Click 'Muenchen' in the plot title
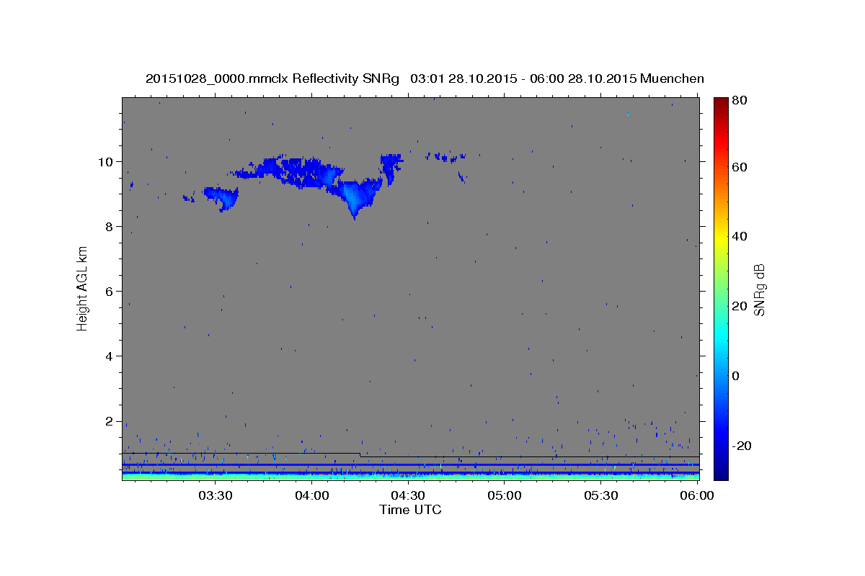Image resolution: width=865 pixels, height=576 pixels. point(672,78)
